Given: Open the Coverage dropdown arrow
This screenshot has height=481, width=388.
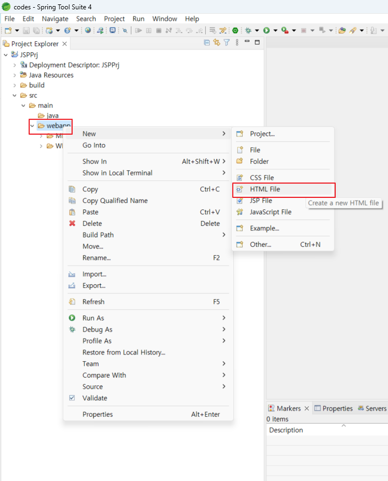Looking at the screenshot, I should [294, 30].
